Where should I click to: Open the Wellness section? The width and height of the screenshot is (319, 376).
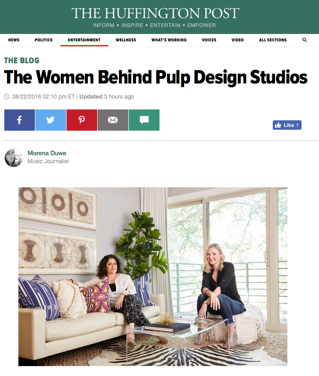click(x=126, y=40)
